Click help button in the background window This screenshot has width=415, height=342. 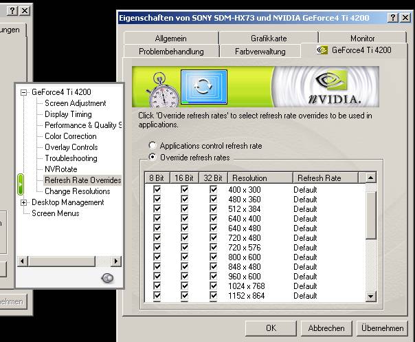click(x=12, y=10)
